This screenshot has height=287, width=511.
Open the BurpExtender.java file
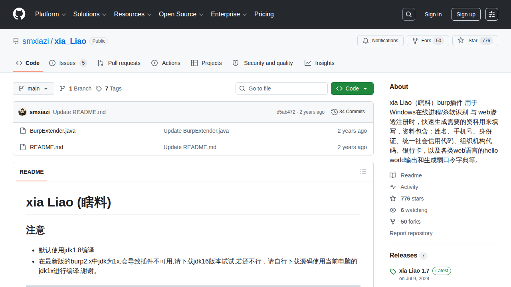(53, 131)
